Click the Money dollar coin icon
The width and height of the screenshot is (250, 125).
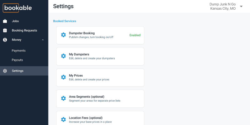(5, 40)
